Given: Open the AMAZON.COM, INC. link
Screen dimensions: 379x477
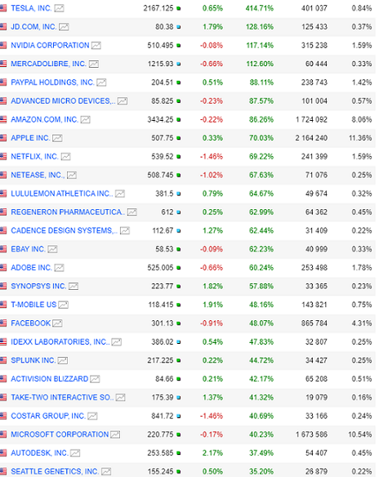Looking at the screenshot, I should tap(44, 119).
